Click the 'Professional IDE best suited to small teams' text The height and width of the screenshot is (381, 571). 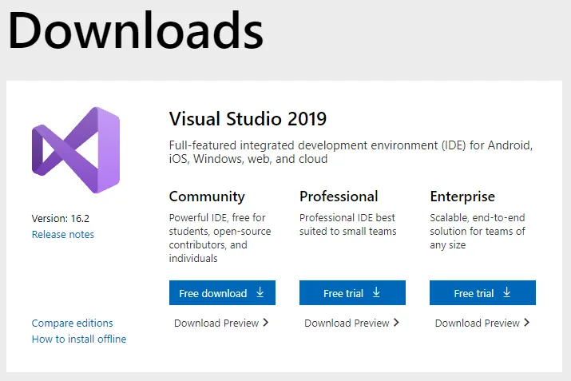[x=347, y=224]
